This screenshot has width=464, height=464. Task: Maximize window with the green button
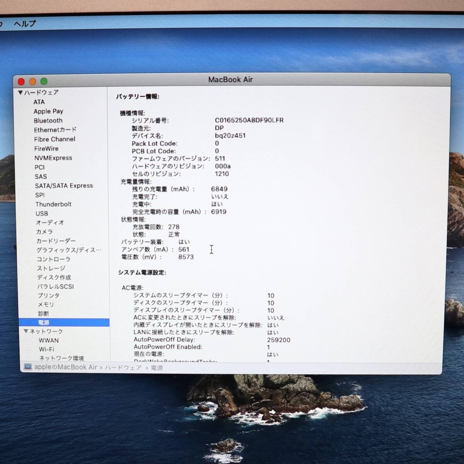pyautogui.click(x=44, y=81)
